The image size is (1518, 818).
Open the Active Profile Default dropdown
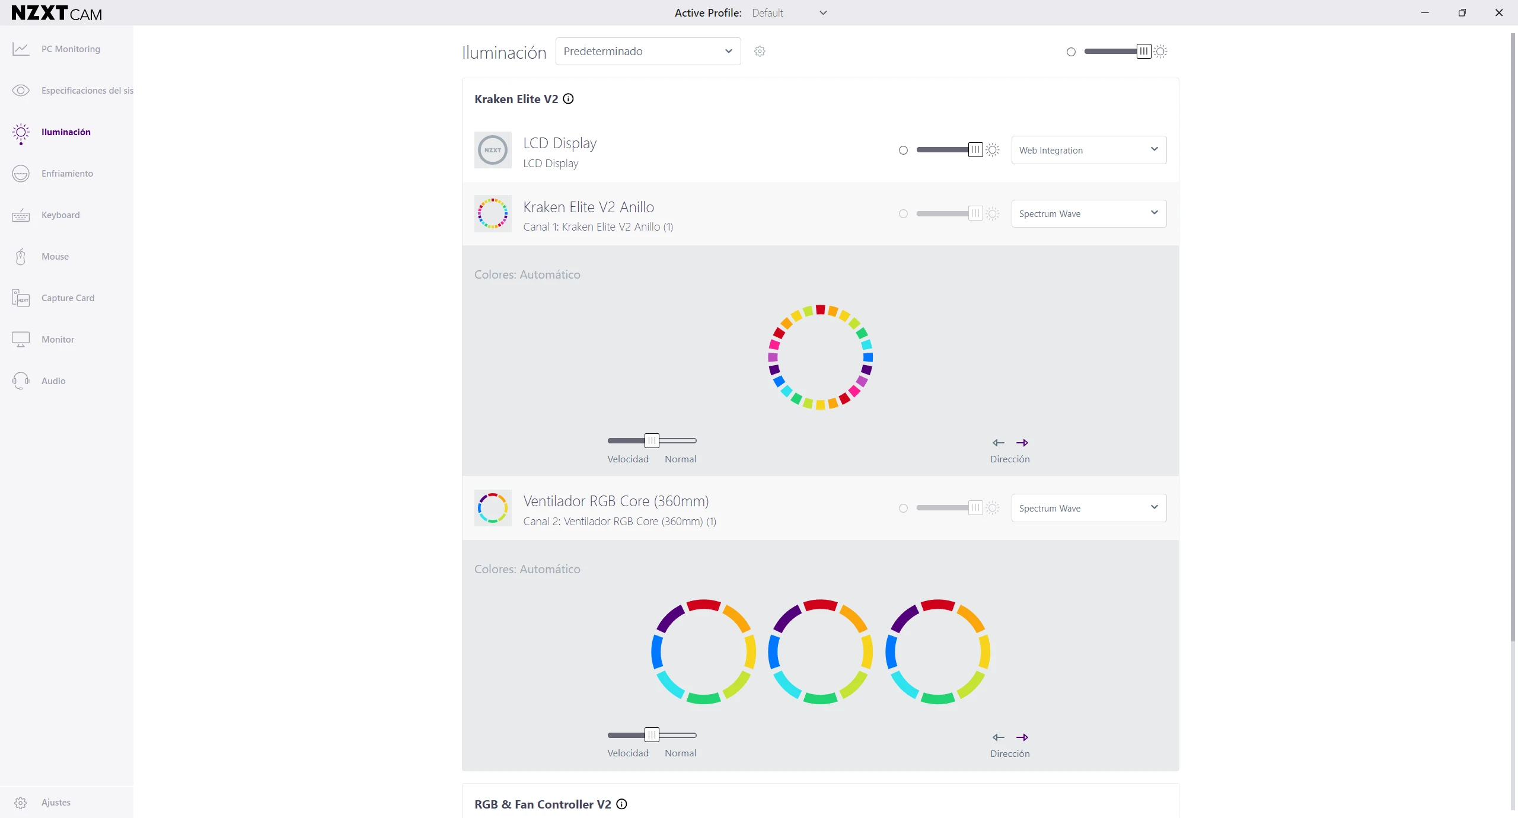tap(789, 13)
